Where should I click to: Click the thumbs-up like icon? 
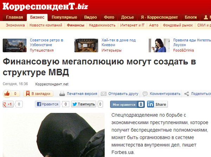click(x=7, y=93)
